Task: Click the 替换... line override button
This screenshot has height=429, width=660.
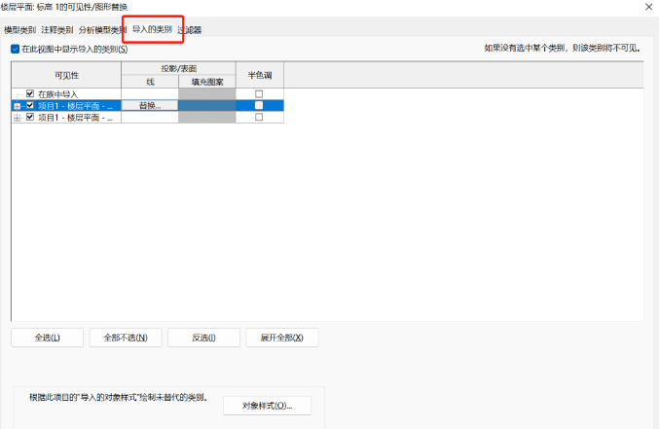Action: click(x=150, y=106)
